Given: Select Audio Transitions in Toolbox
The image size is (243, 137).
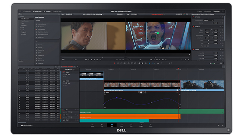Looking at the screenshot, I should pyautogui.click(x=25, y=21).
